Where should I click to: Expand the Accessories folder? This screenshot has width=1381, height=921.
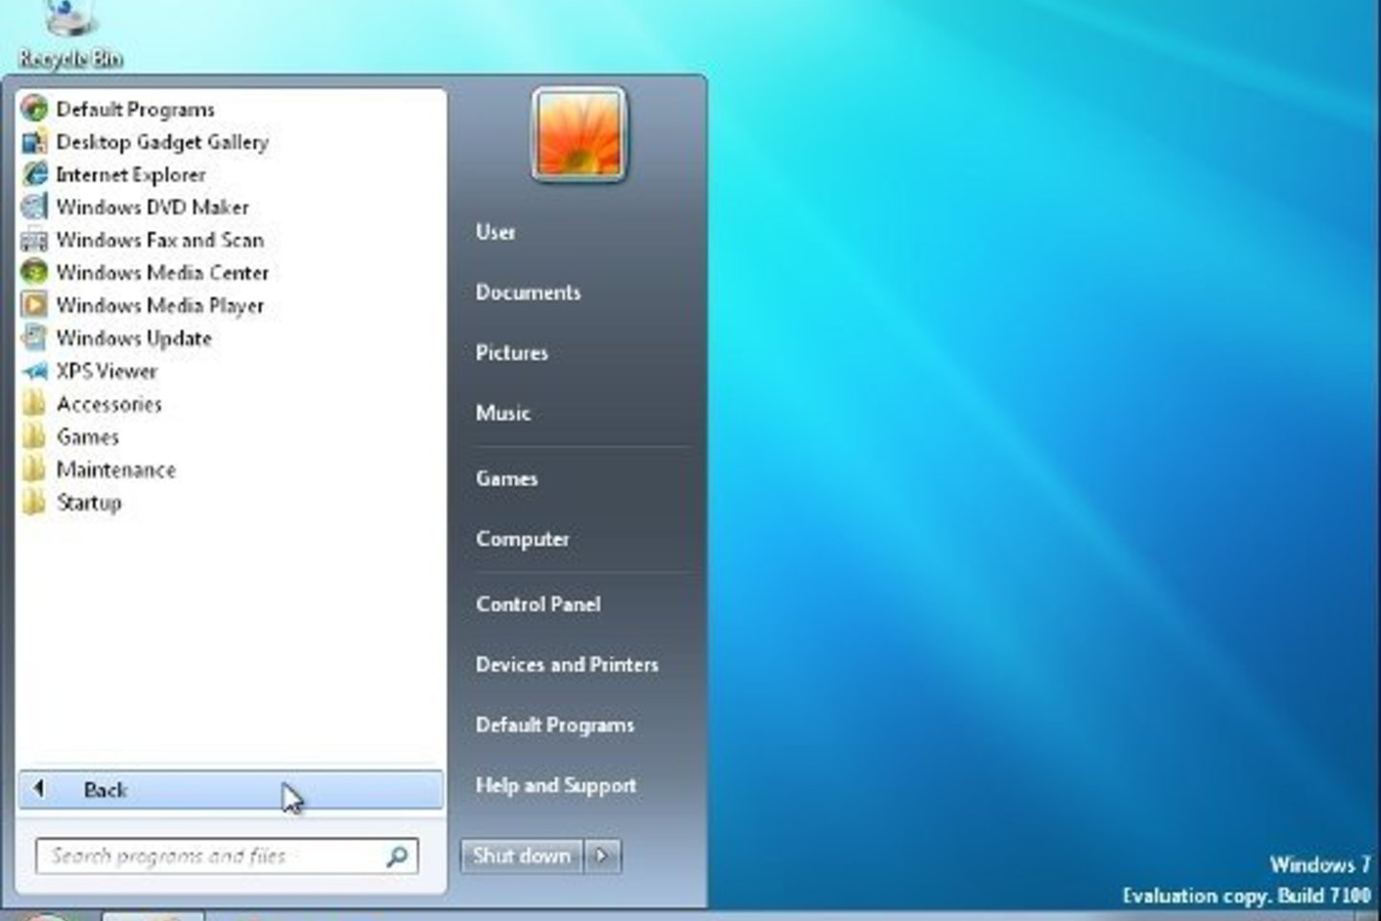tap(92, 404)
